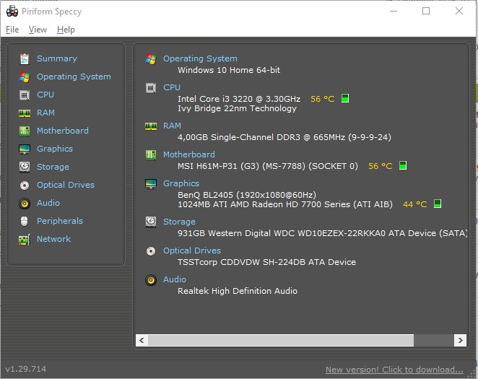The image size is (478, 379).
Task: Click the Speccy app icon in title bar
Action: click(12, 12)
